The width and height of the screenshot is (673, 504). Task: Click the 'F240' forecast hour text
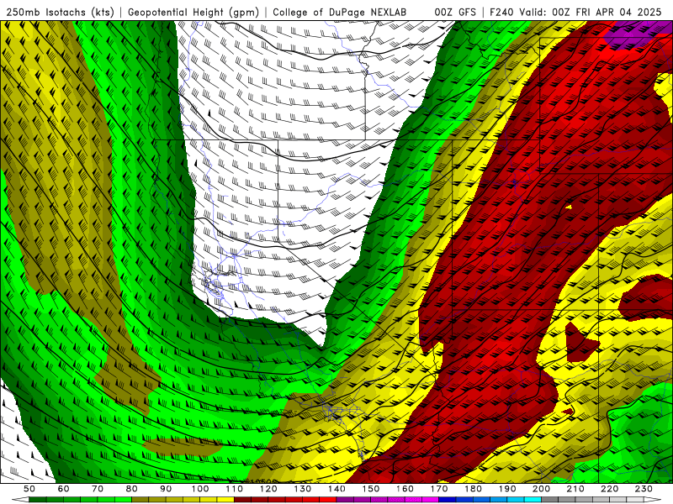point(502,13)
